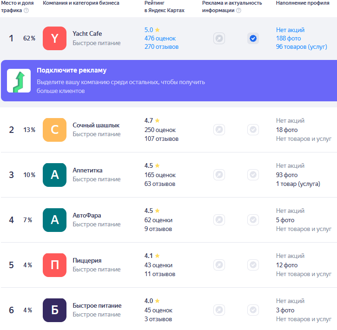Click the 'Подключите рекламу' banner
This screenshot has height=330, width=337.
[169, 80]
